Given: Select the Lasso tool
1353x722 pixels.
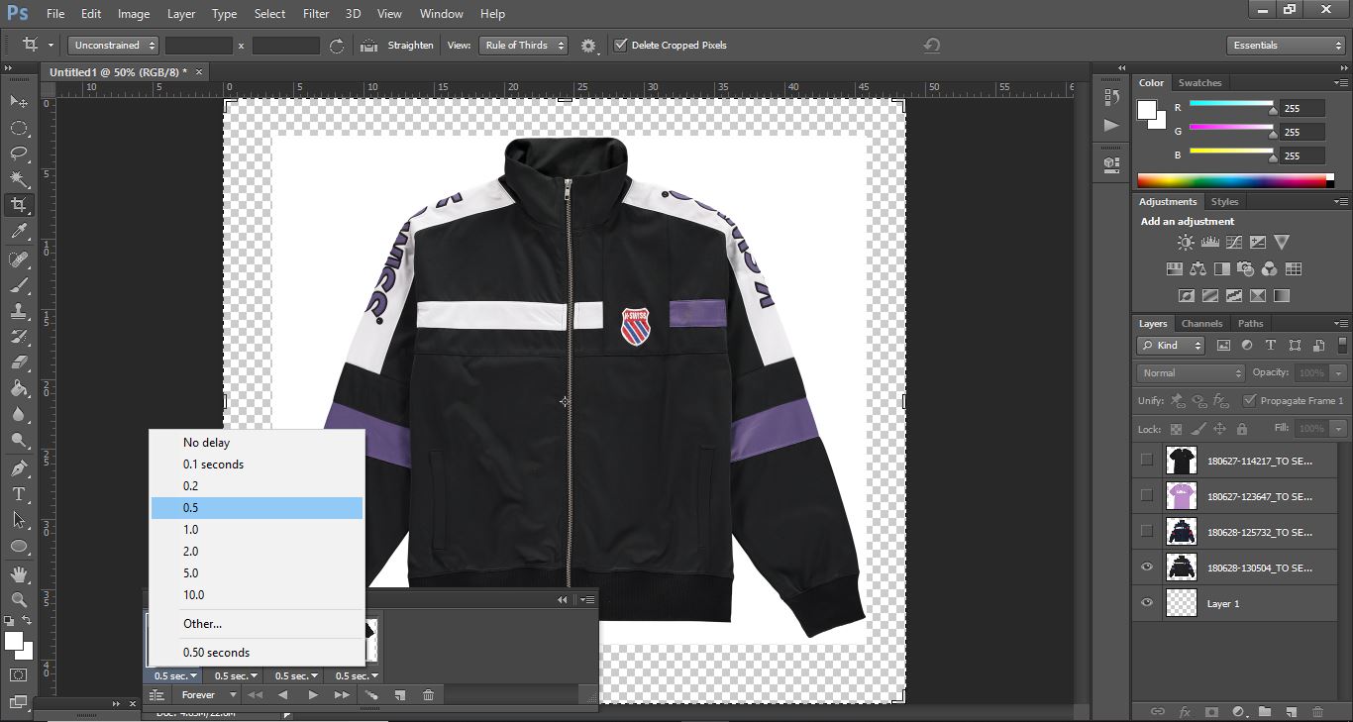Looking at the screenshot, I should pyautogui.click(x=18, y=154).
